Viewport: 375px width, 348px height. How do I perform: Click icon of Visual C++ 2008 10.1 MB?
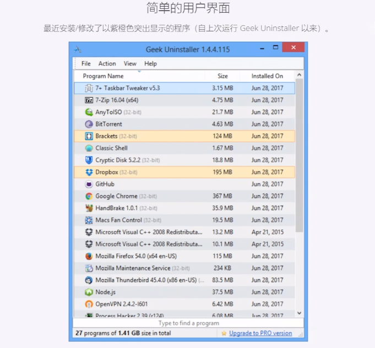pyautogui.click(x=89, y=244)
